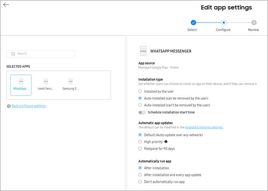Select run app After installation
The width and height of the screenshot is (268, 191).
coord(140,168)
